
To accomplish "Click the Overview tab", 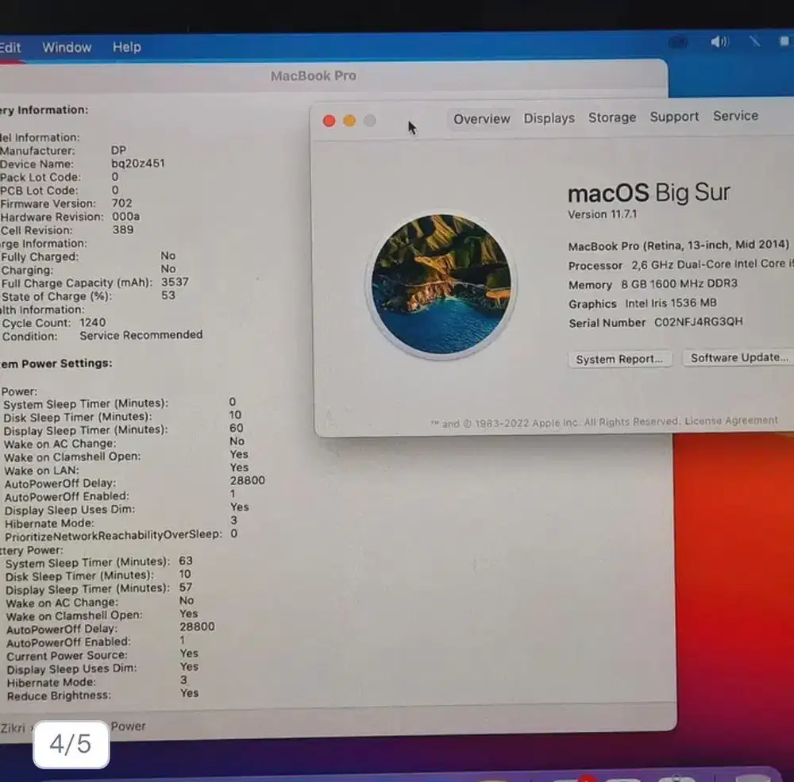I will coord(481,117).
